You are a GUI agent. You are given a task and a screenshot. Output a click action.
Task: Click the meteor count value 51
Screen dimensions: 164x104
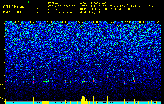pos(38,12)
